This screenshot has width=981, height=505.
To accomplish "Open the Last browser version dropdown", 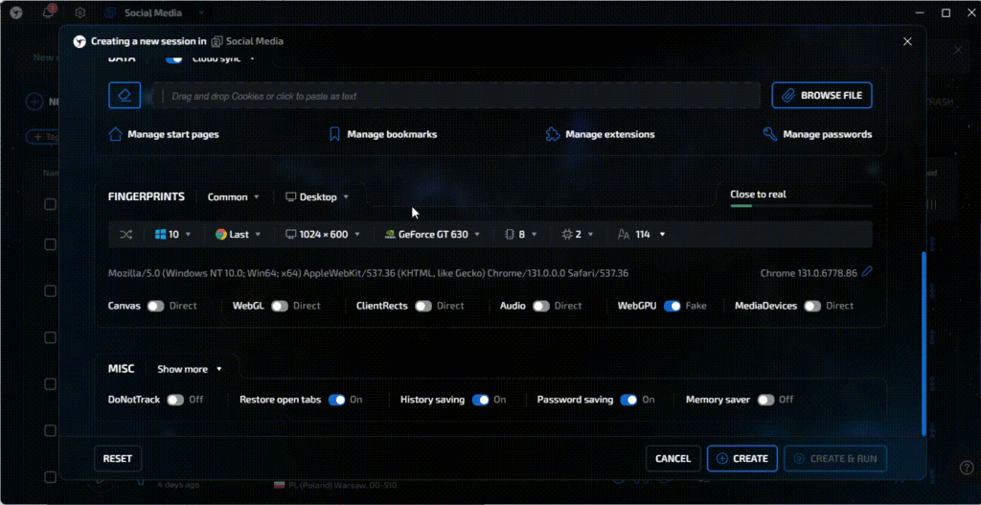I will click(x=238, y=234).
